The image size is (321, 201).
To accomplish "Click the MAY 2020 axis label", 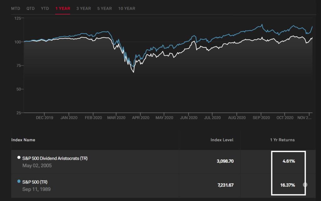I will [x=164, y=118].
